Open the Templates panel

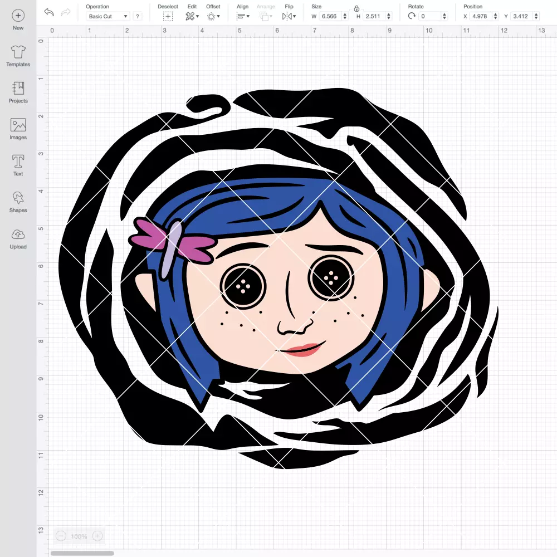[x=18, y=56]
